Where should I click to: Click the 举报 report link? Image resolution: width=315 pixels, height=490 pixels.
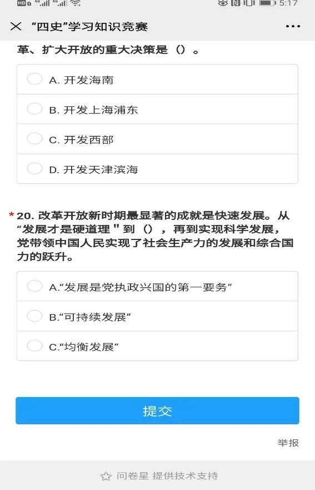(288, 443)
